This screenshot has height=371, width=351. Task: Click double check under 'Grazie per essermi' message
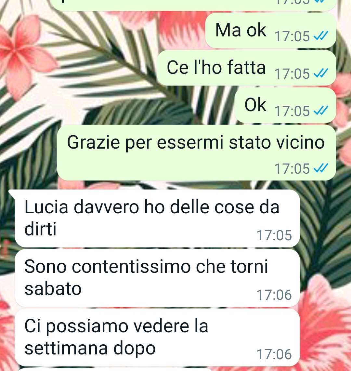click(x=321, y=168)
